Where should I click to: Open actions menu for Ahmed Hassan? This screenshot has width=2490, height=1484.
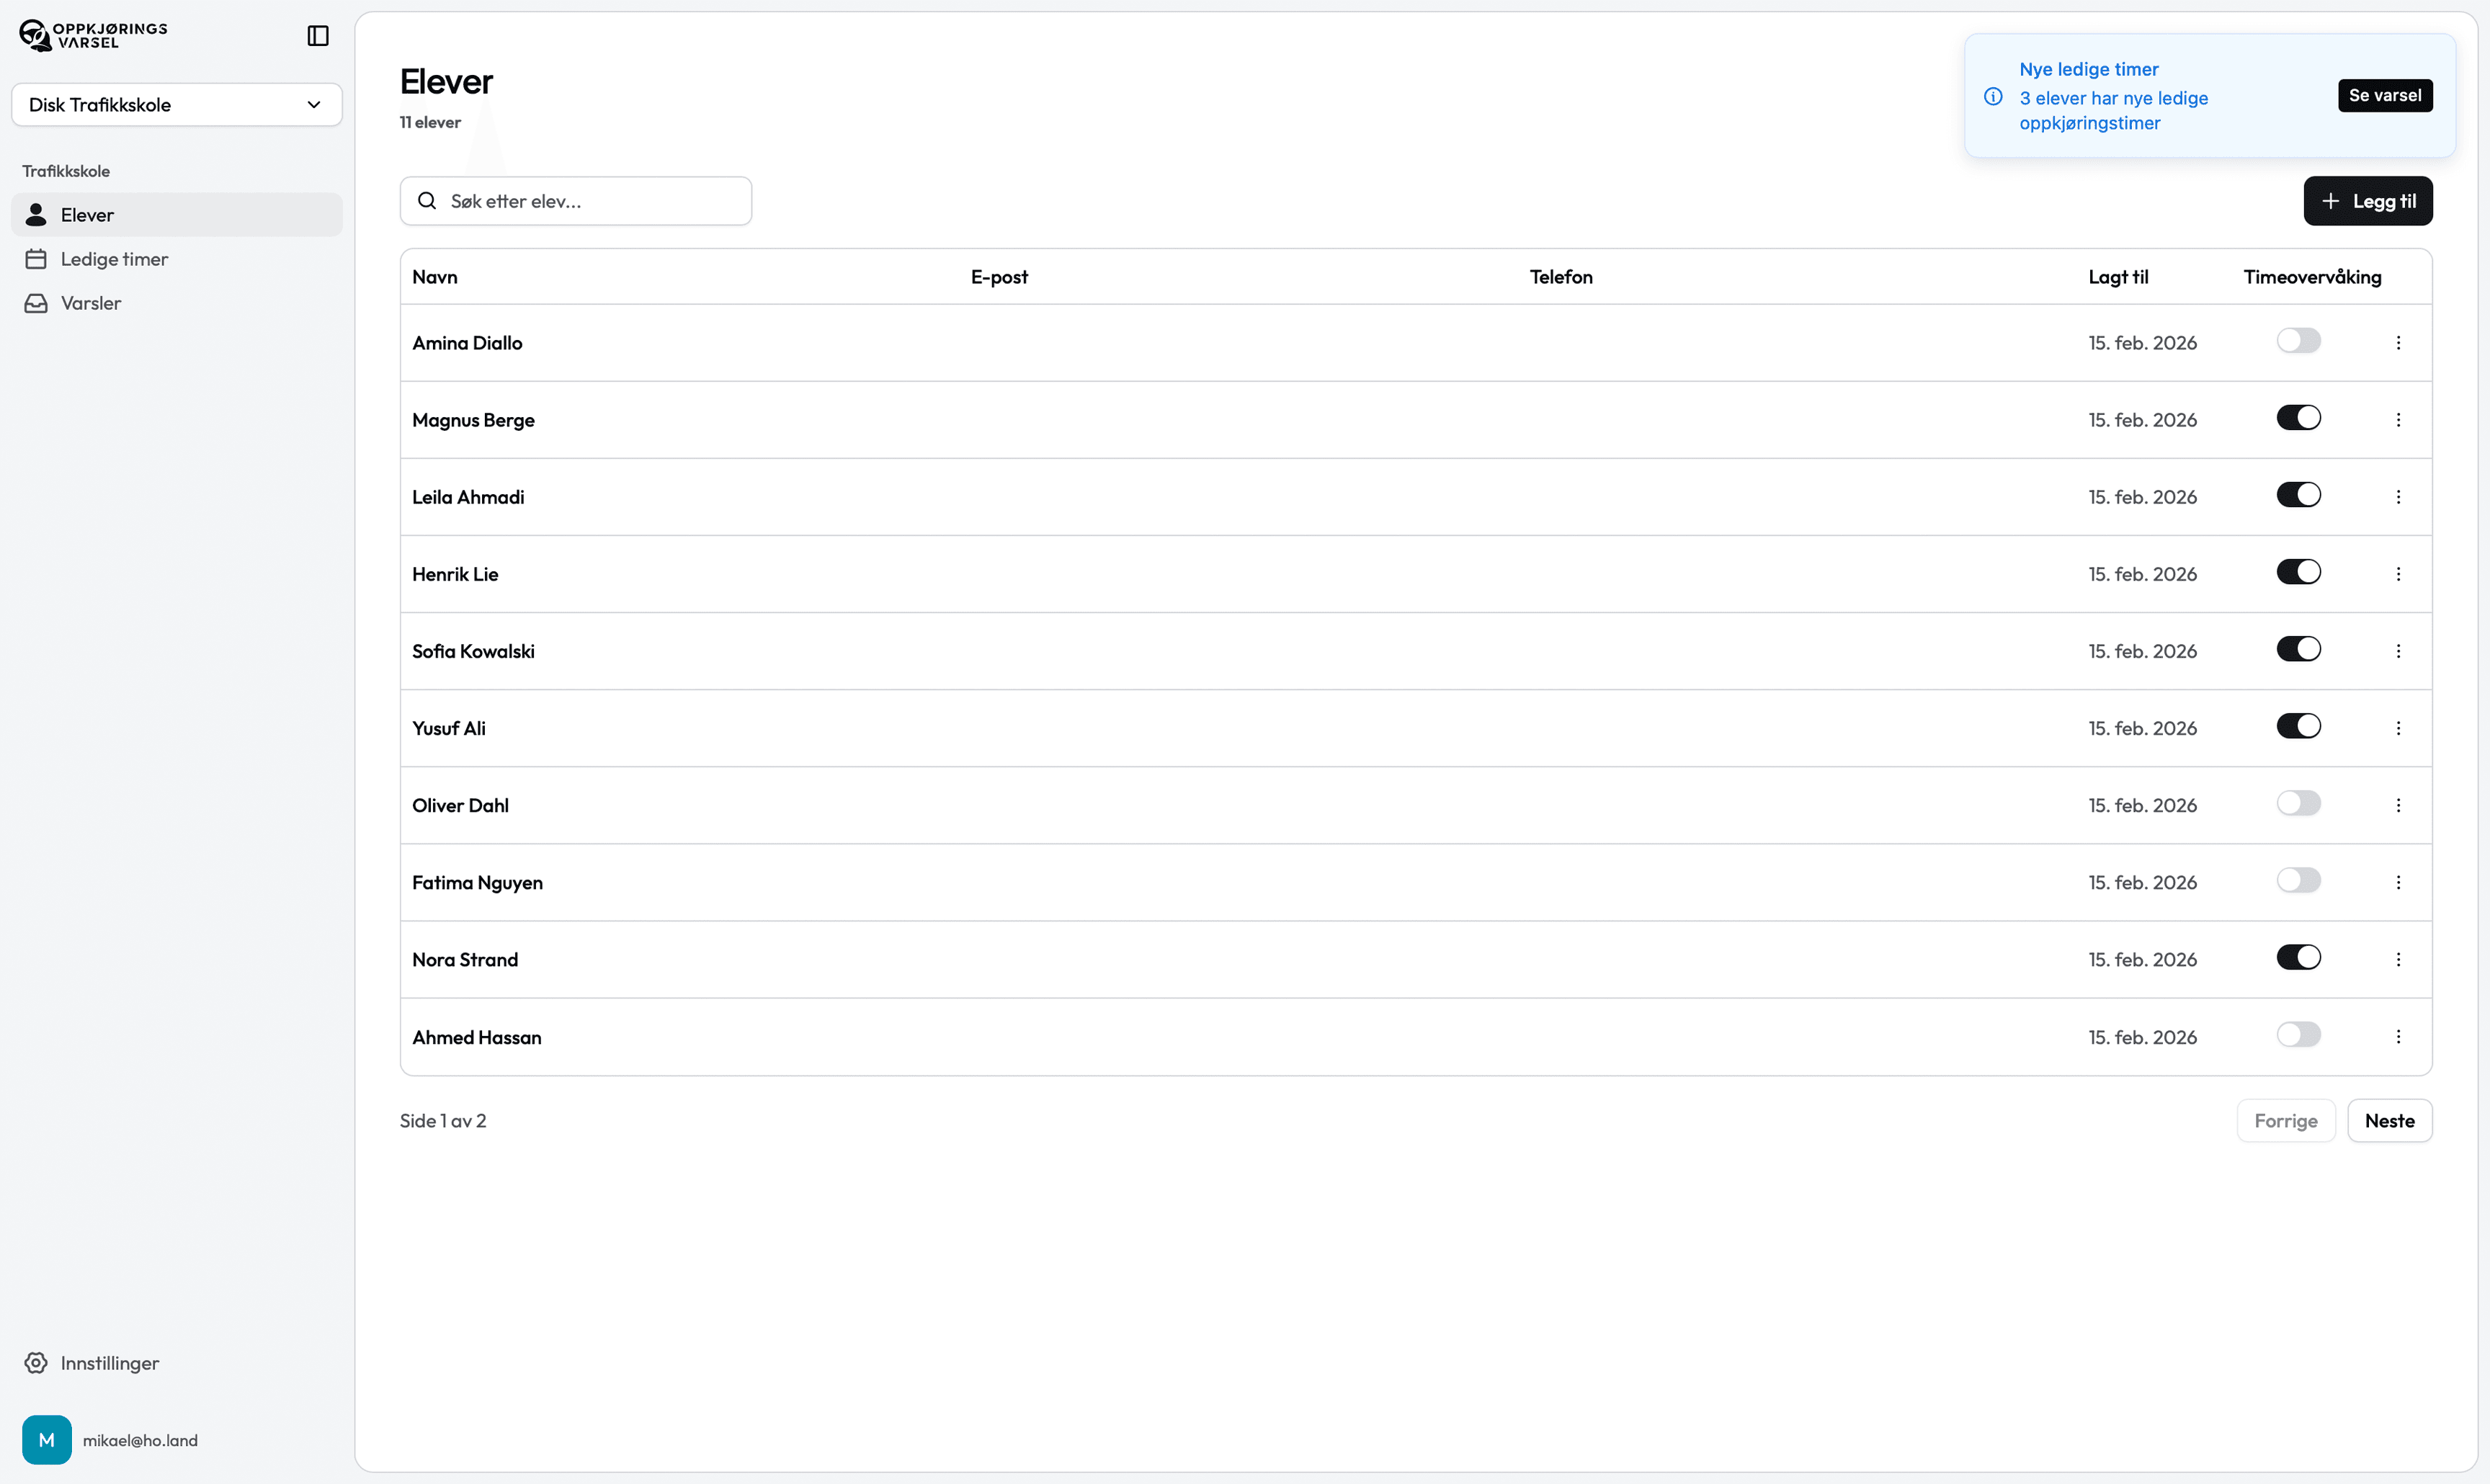pyautogui.click(x=2398, y=1037)
